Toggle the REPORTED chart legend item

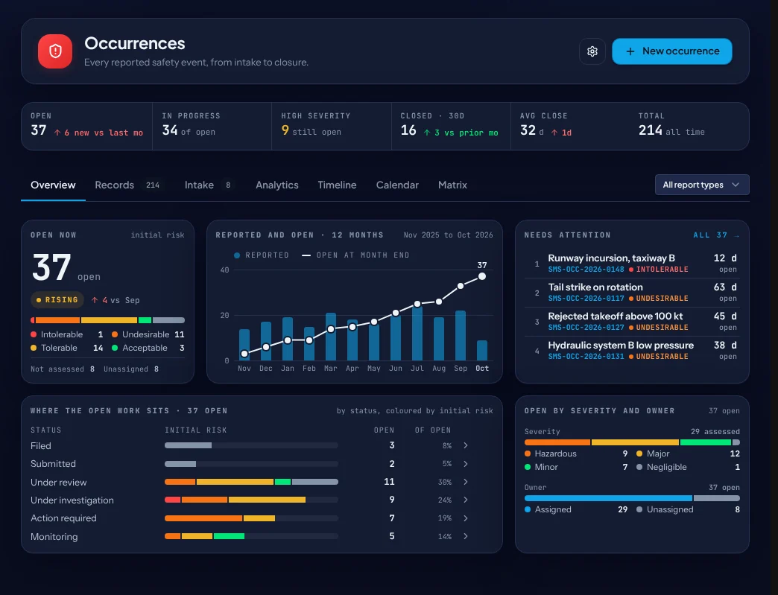coord(262,255)
